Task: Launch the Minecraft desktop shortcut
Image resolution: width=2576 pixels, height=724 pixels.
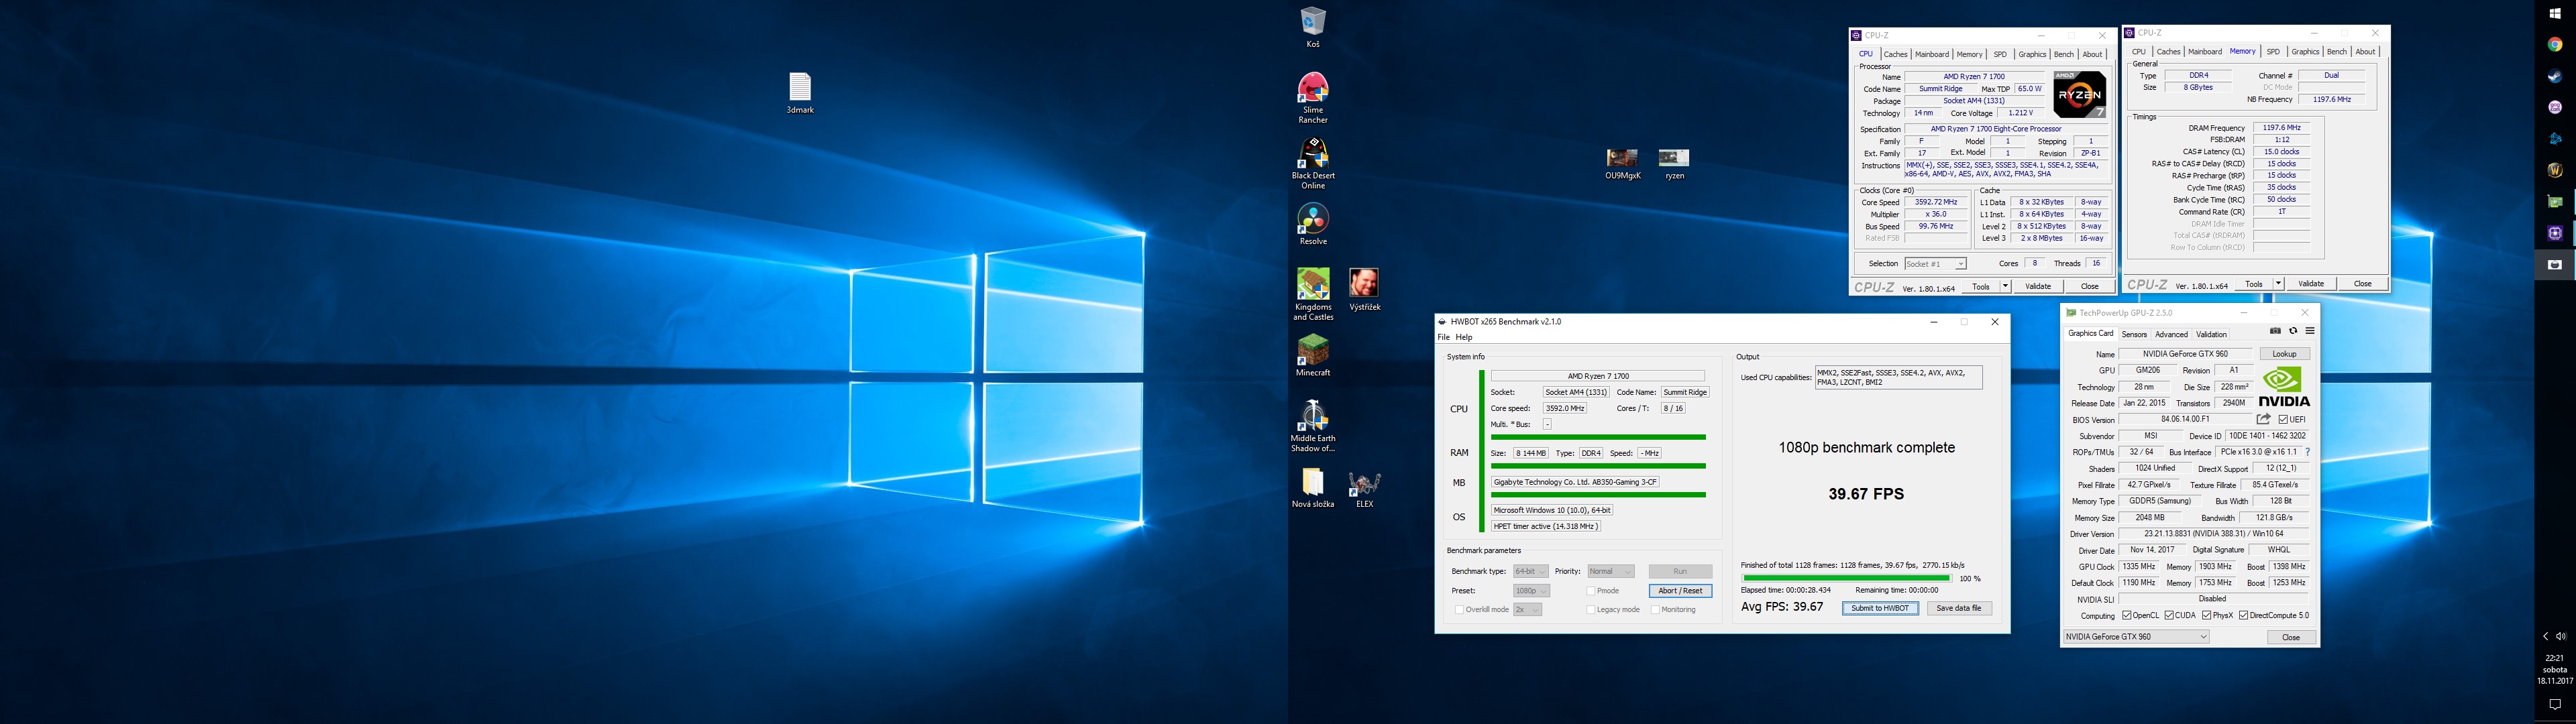Action: (1312, 355)
